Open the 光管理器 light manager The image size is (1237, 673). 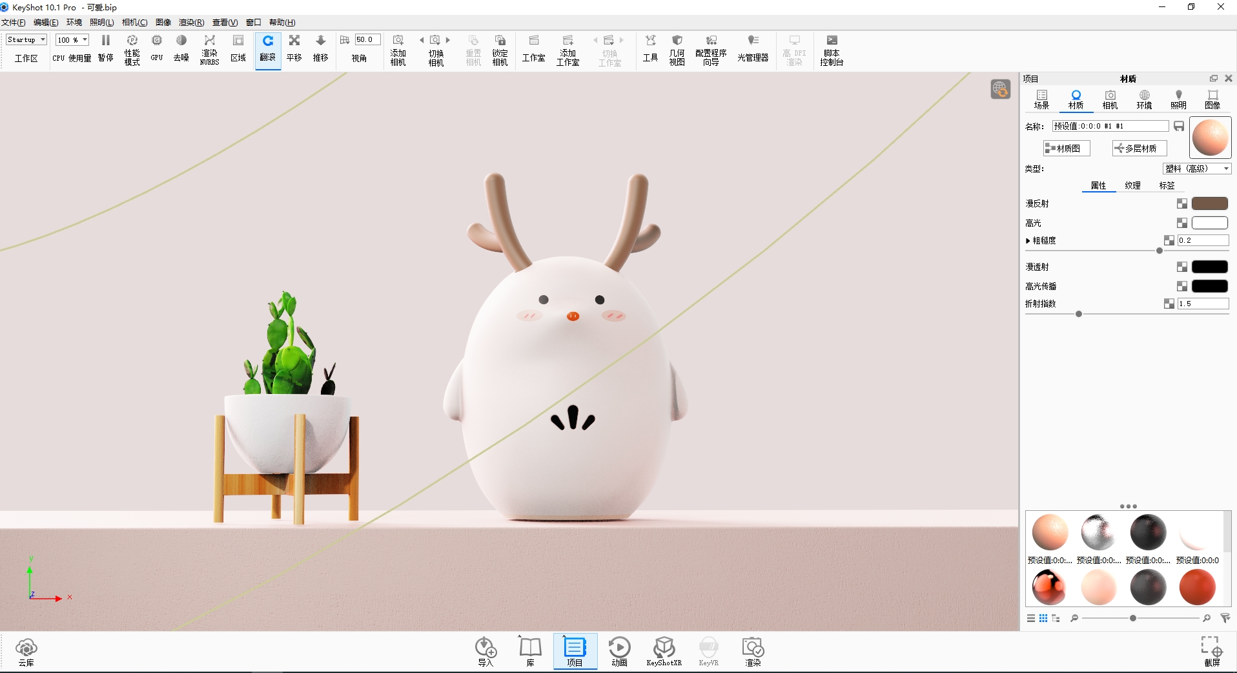(753, 48)
